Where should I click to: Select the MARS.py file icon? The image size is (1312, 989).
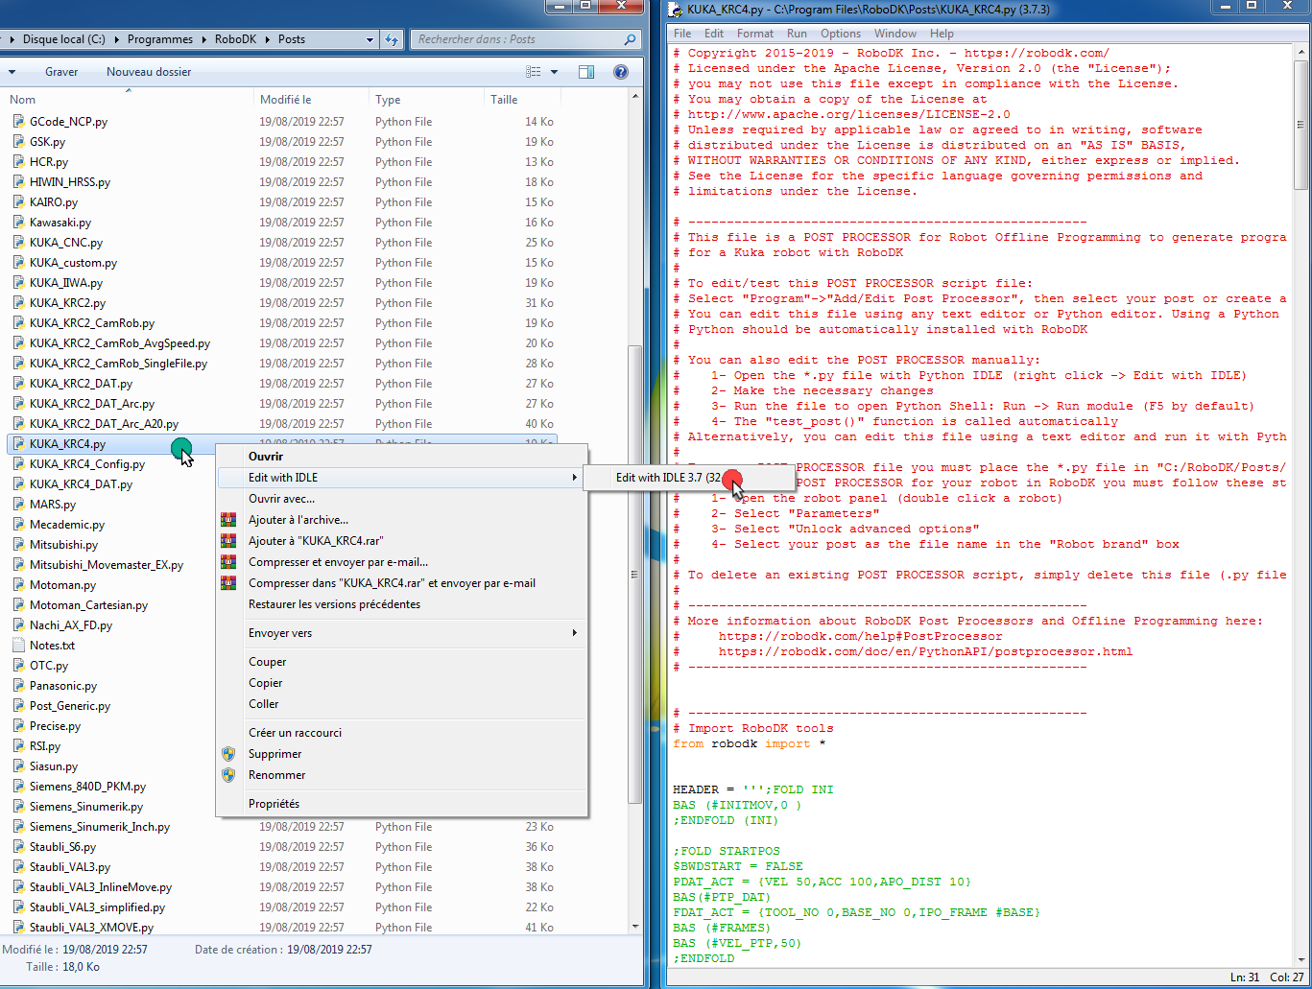[18, 505]
